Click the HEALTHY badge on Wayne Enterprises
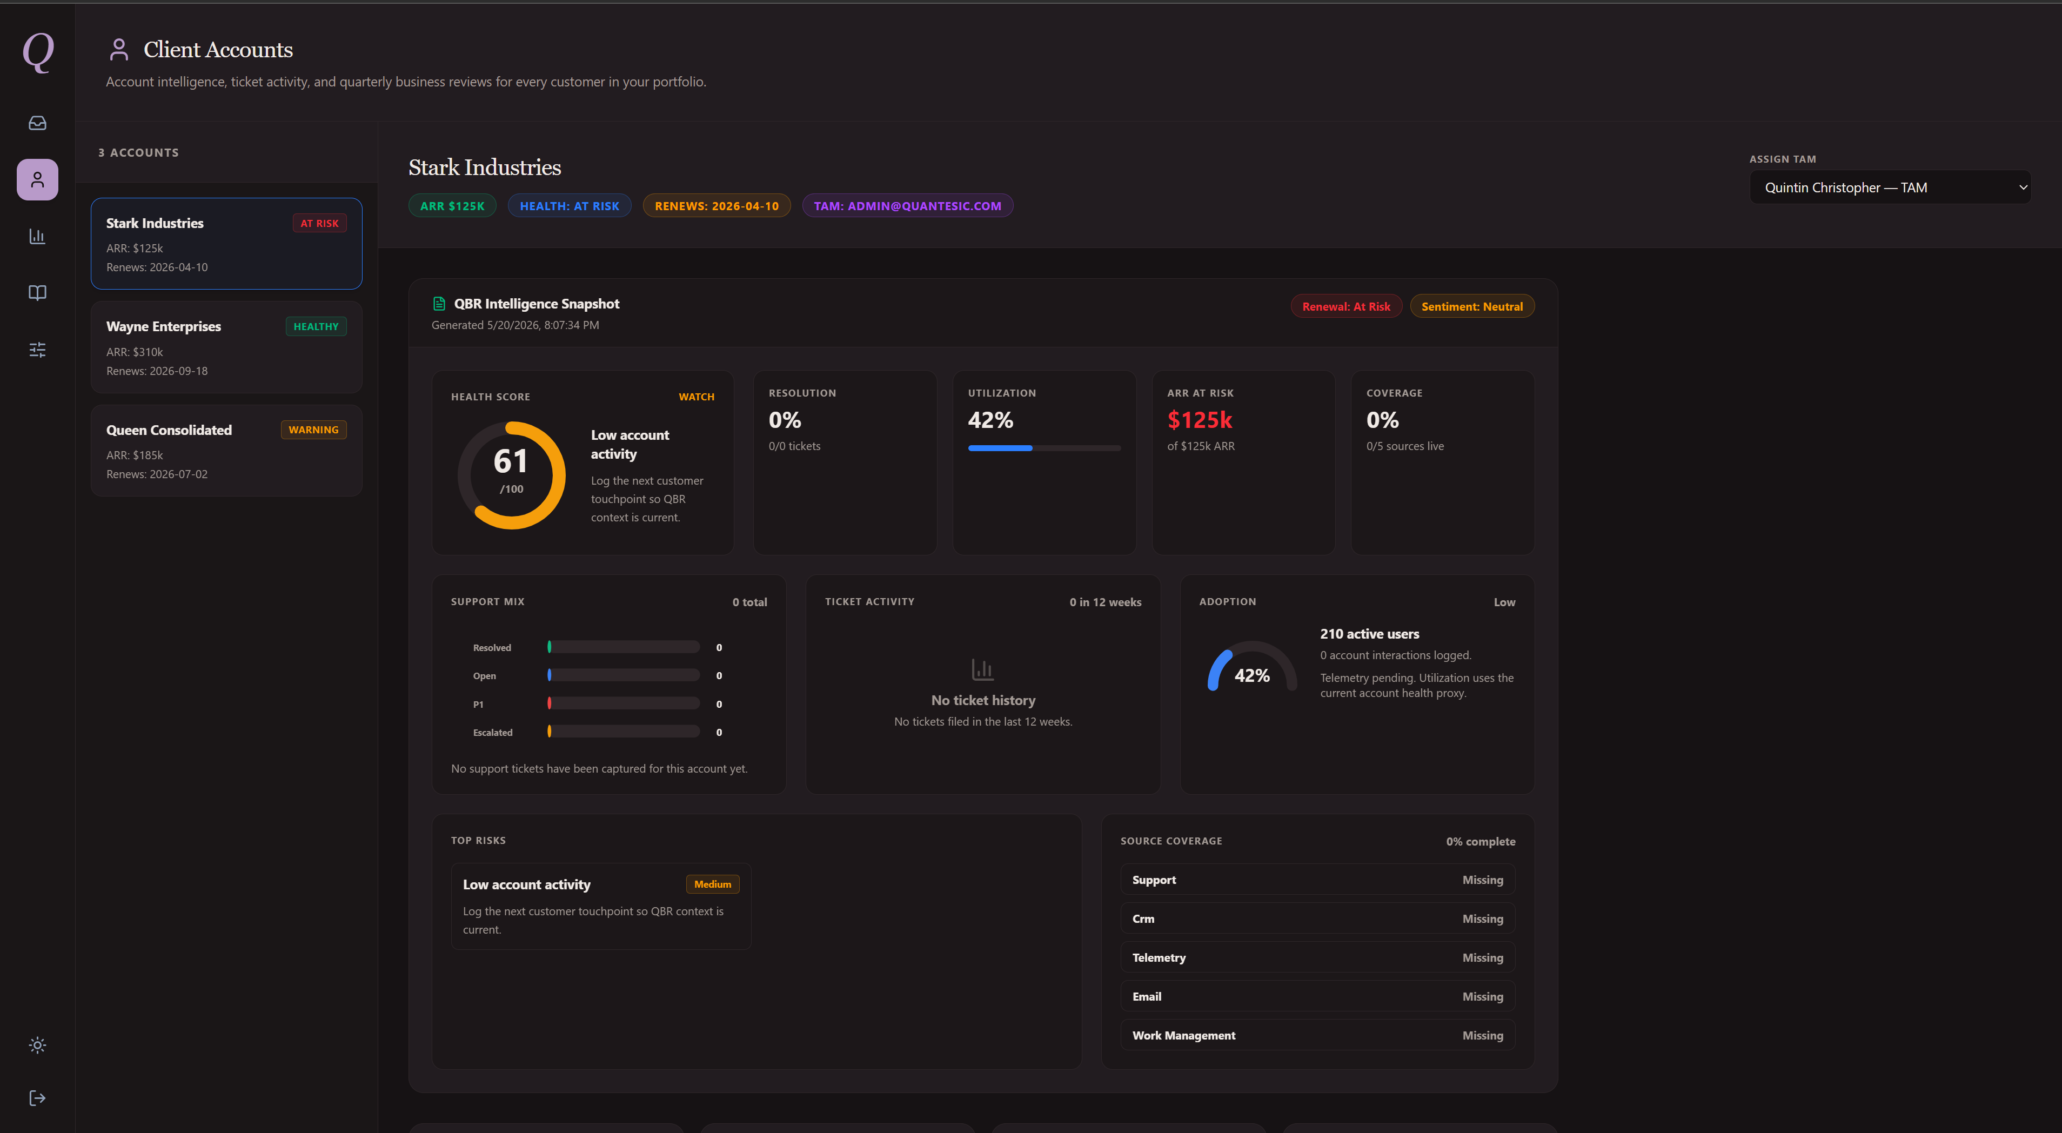Screen dimensions: 2062x1133 [316, 326]
